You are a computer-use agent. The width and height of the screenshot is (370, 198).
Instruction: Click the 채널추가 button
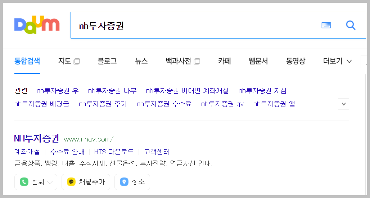point(86,182)
